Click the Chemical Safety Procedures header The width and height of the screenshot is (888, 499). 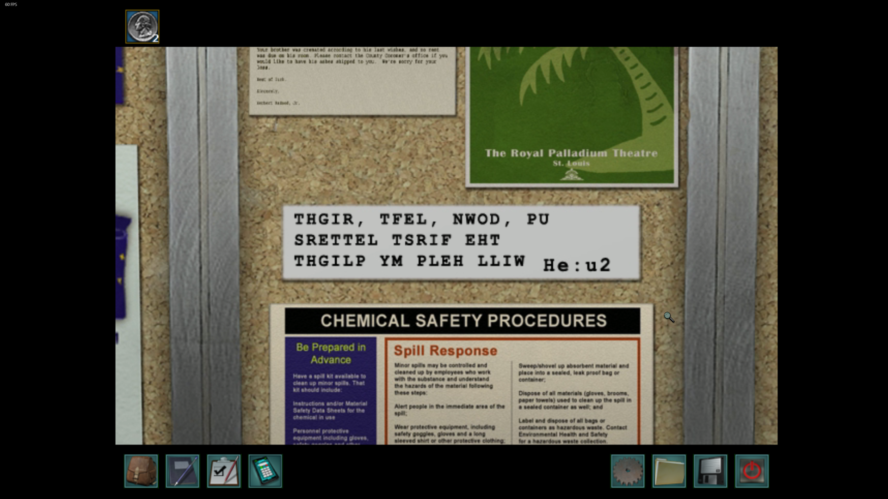point(462,321)
